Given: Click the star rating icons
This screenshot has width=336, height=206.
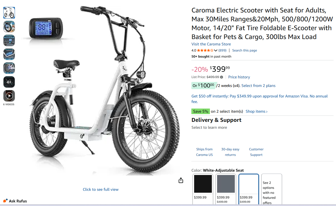Looking at the screenshot, I should [205, 50].
